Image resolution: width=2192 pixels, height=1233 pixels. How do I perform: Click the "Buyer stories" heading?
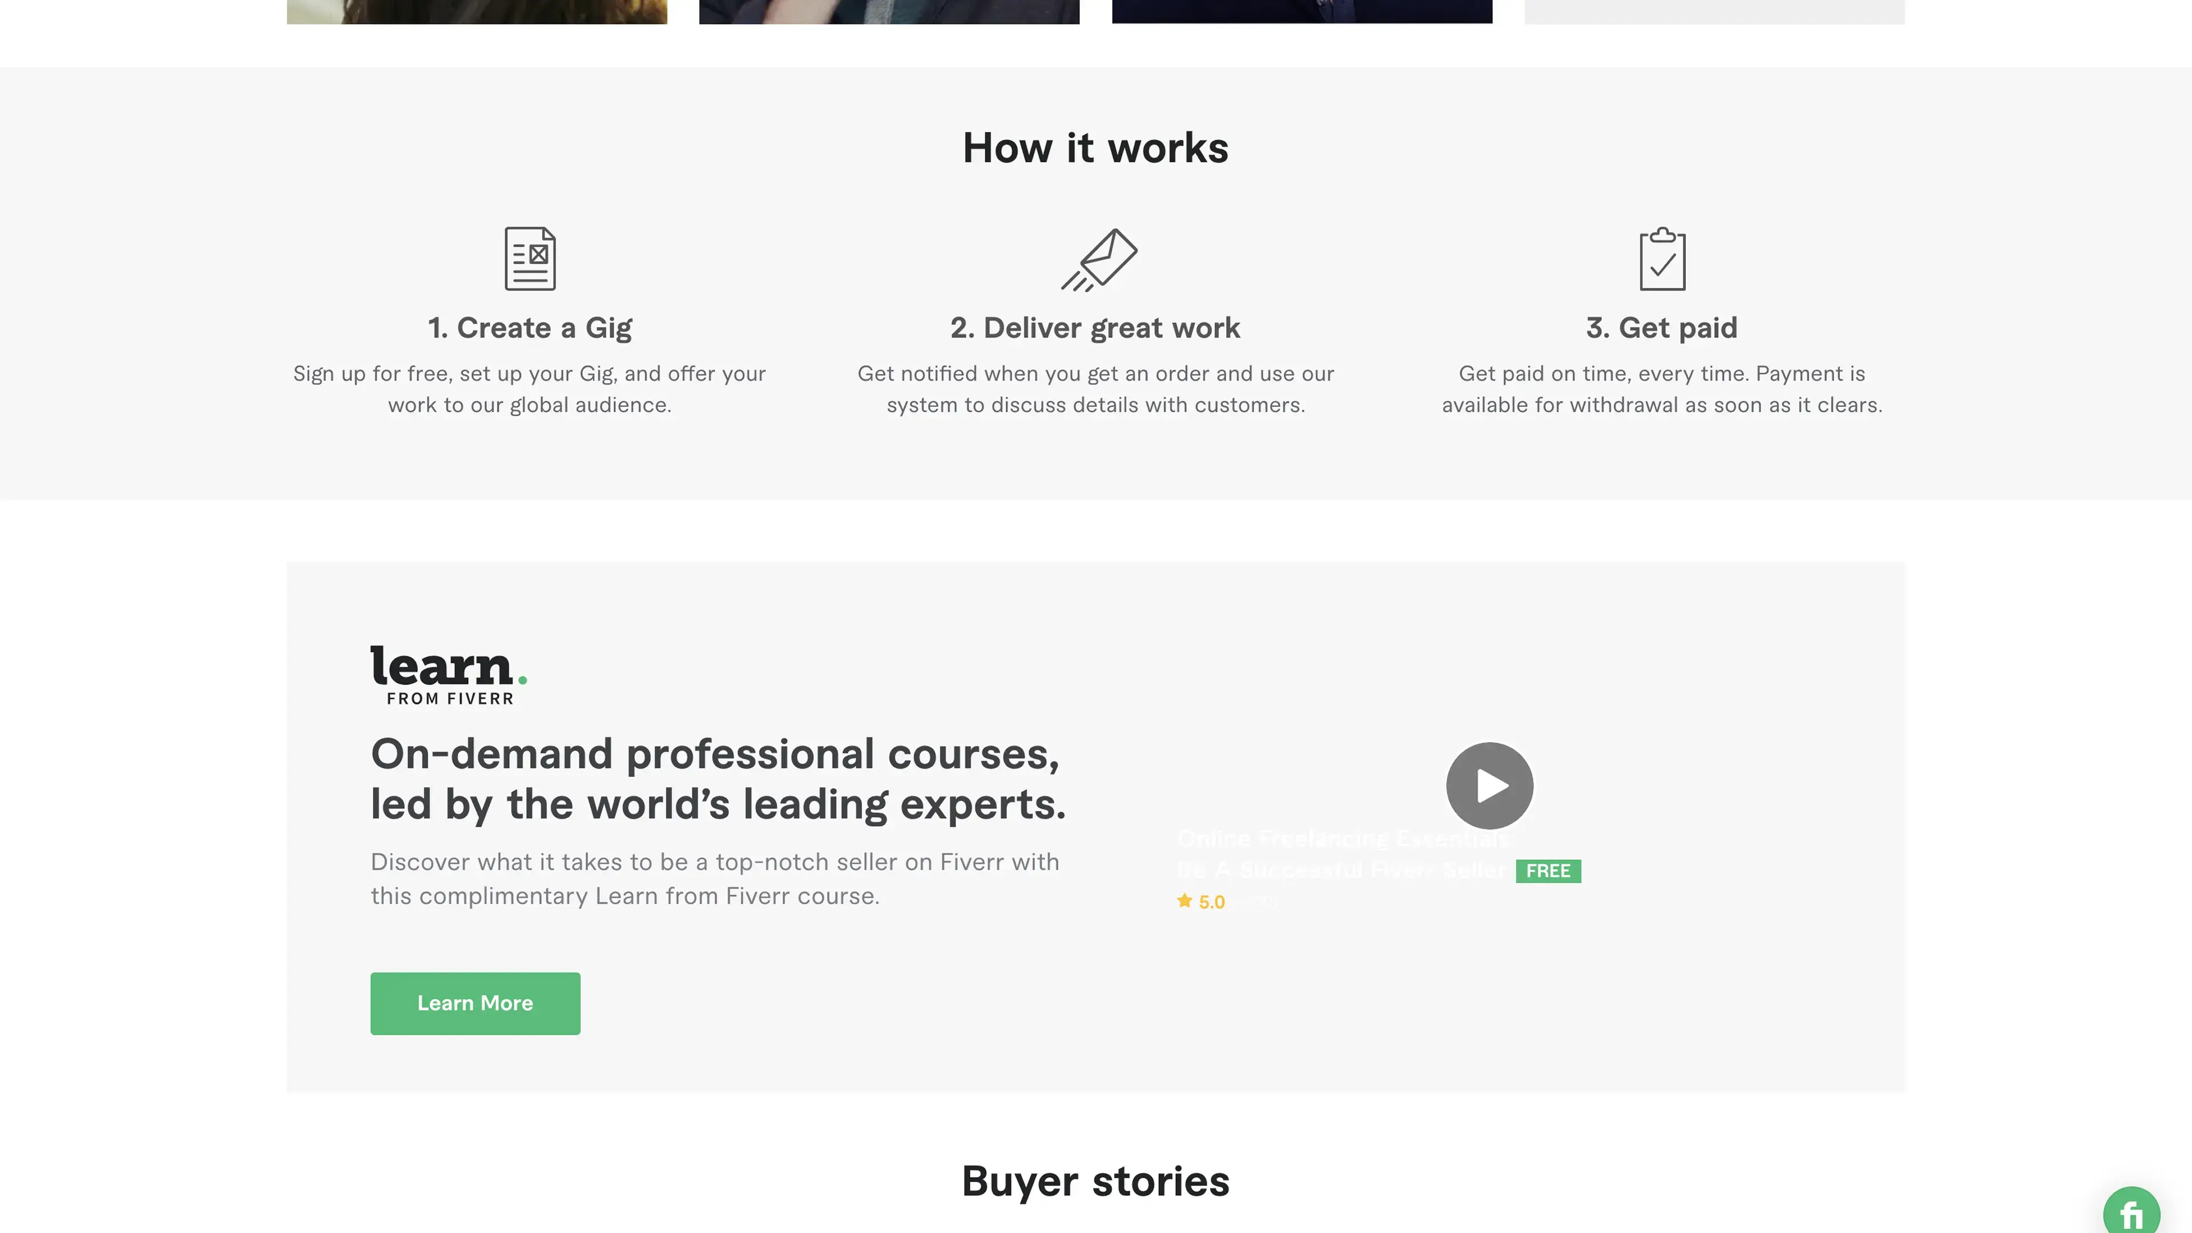click(1095, 1181)
